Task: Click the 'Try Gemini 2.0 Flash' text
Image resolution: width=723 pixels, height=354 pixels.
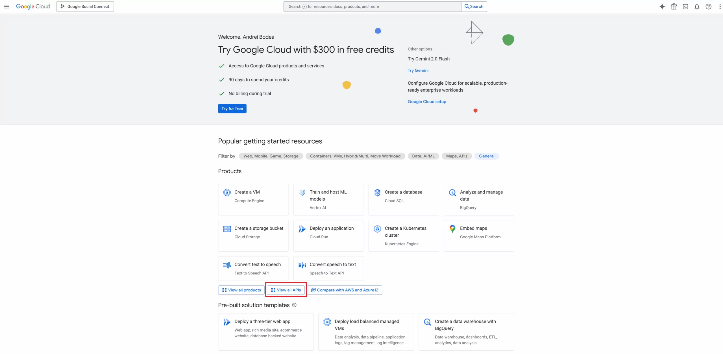Action: [x=429, y=59]
